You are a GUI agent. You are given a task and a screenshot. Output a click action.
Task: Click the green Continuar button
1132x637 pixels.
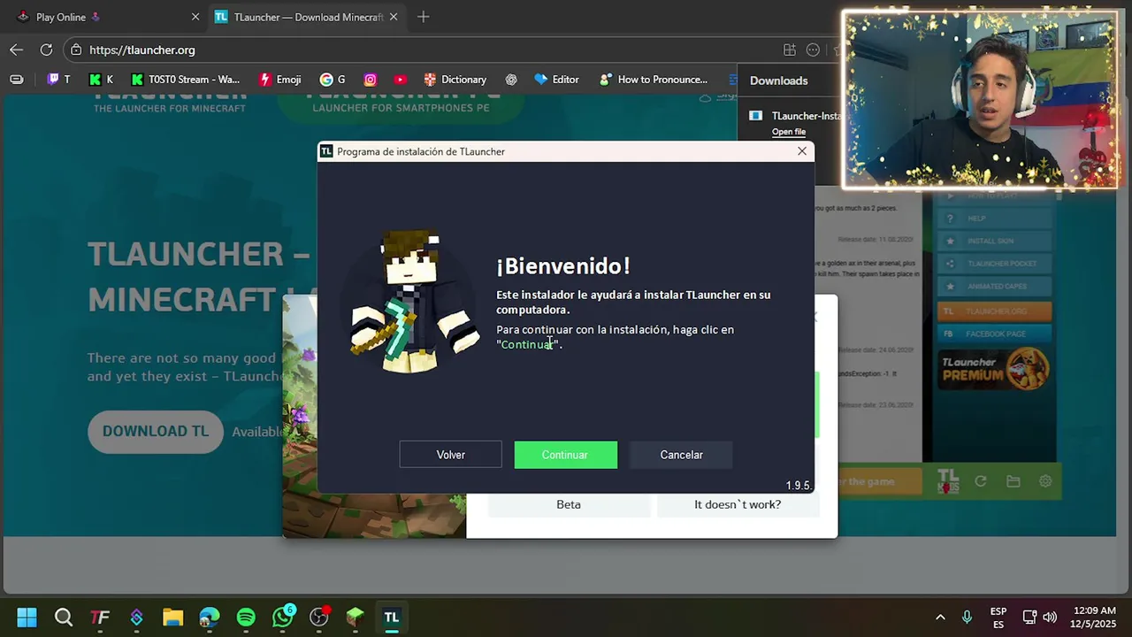pyautogui.click(x=566, y=455)
